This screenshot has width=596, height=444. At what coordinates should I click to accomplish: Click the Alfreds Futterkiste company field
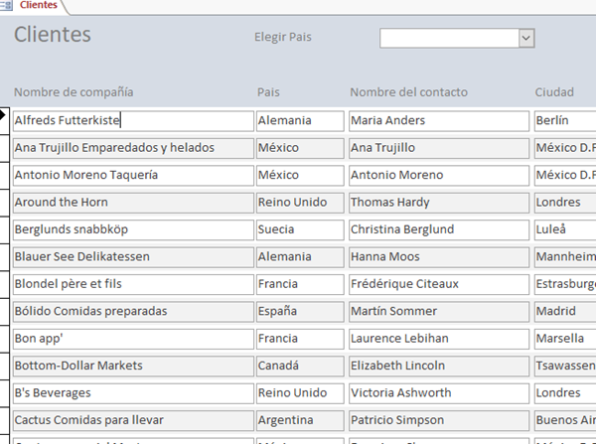(x=133, y=121)
